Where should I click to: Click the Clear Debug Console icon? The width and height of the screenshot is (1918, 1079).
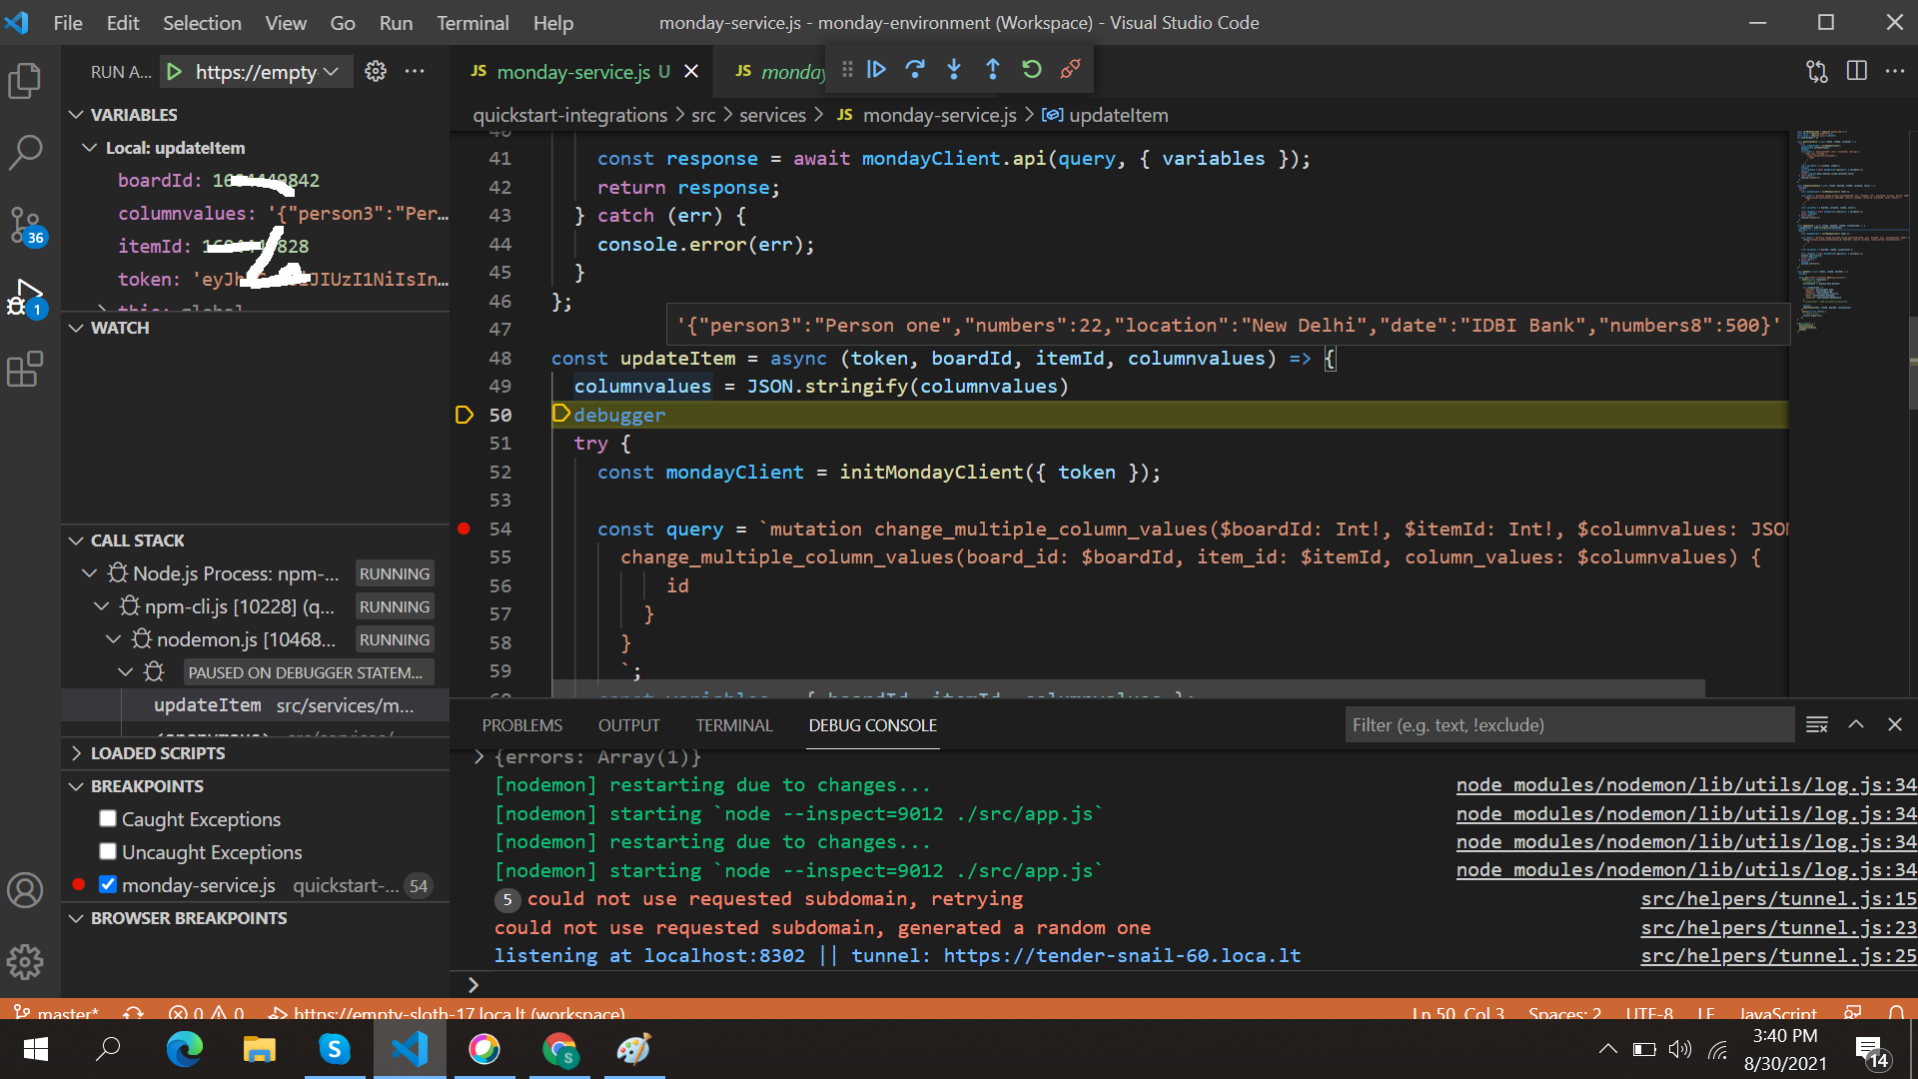click(x=1816, y=724)
